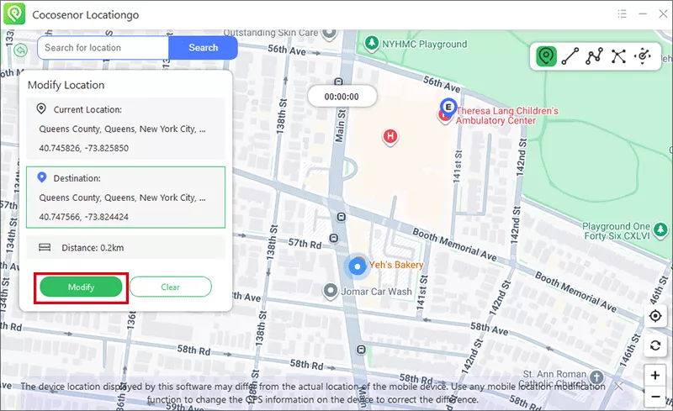Click the Jomar Car Wash map marker
673x411 pixels.
[331, 290]
